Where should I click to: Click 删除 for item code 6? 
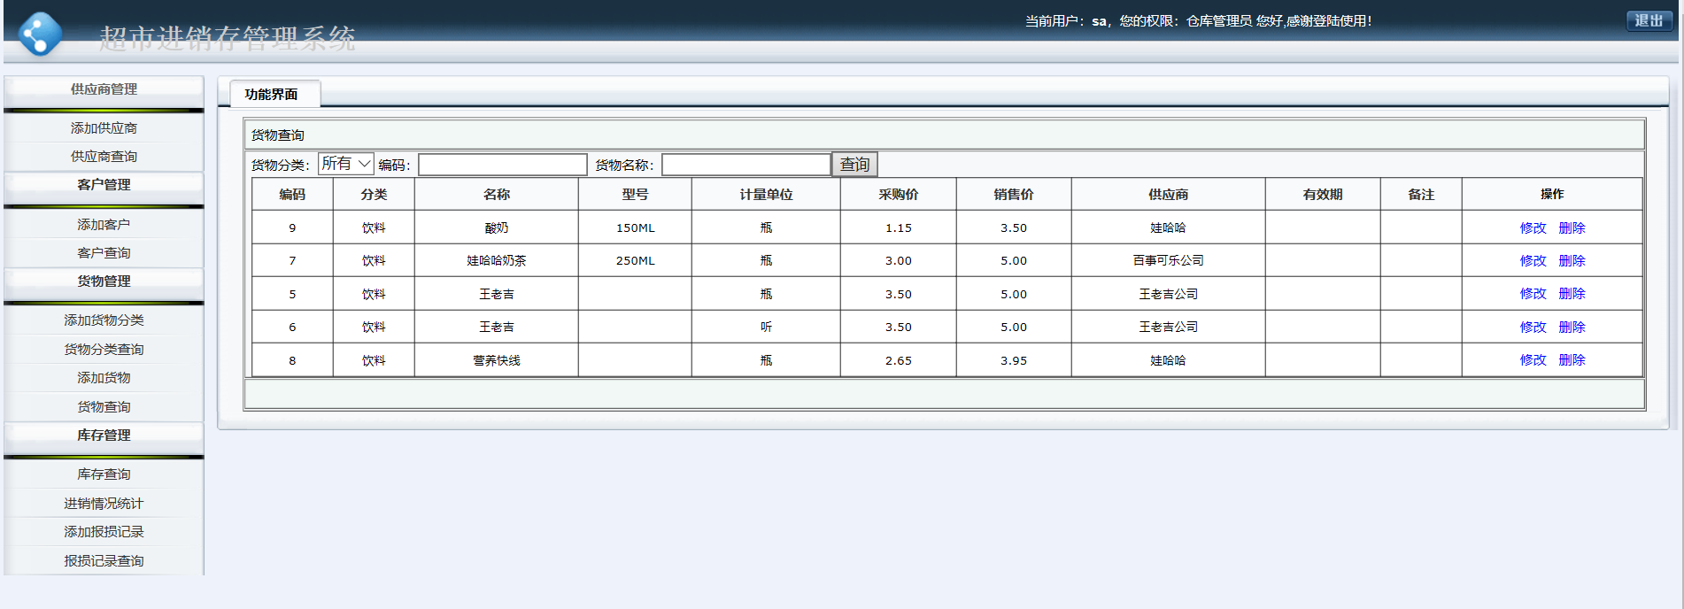point(1572,327)
